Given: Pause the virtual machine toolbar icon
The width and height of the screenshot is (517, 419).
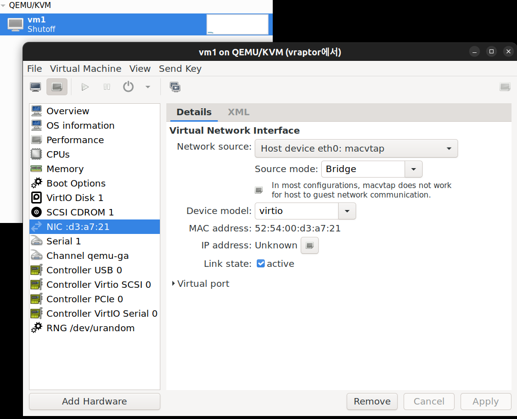Looking at the screenshot, I should 107,87.
